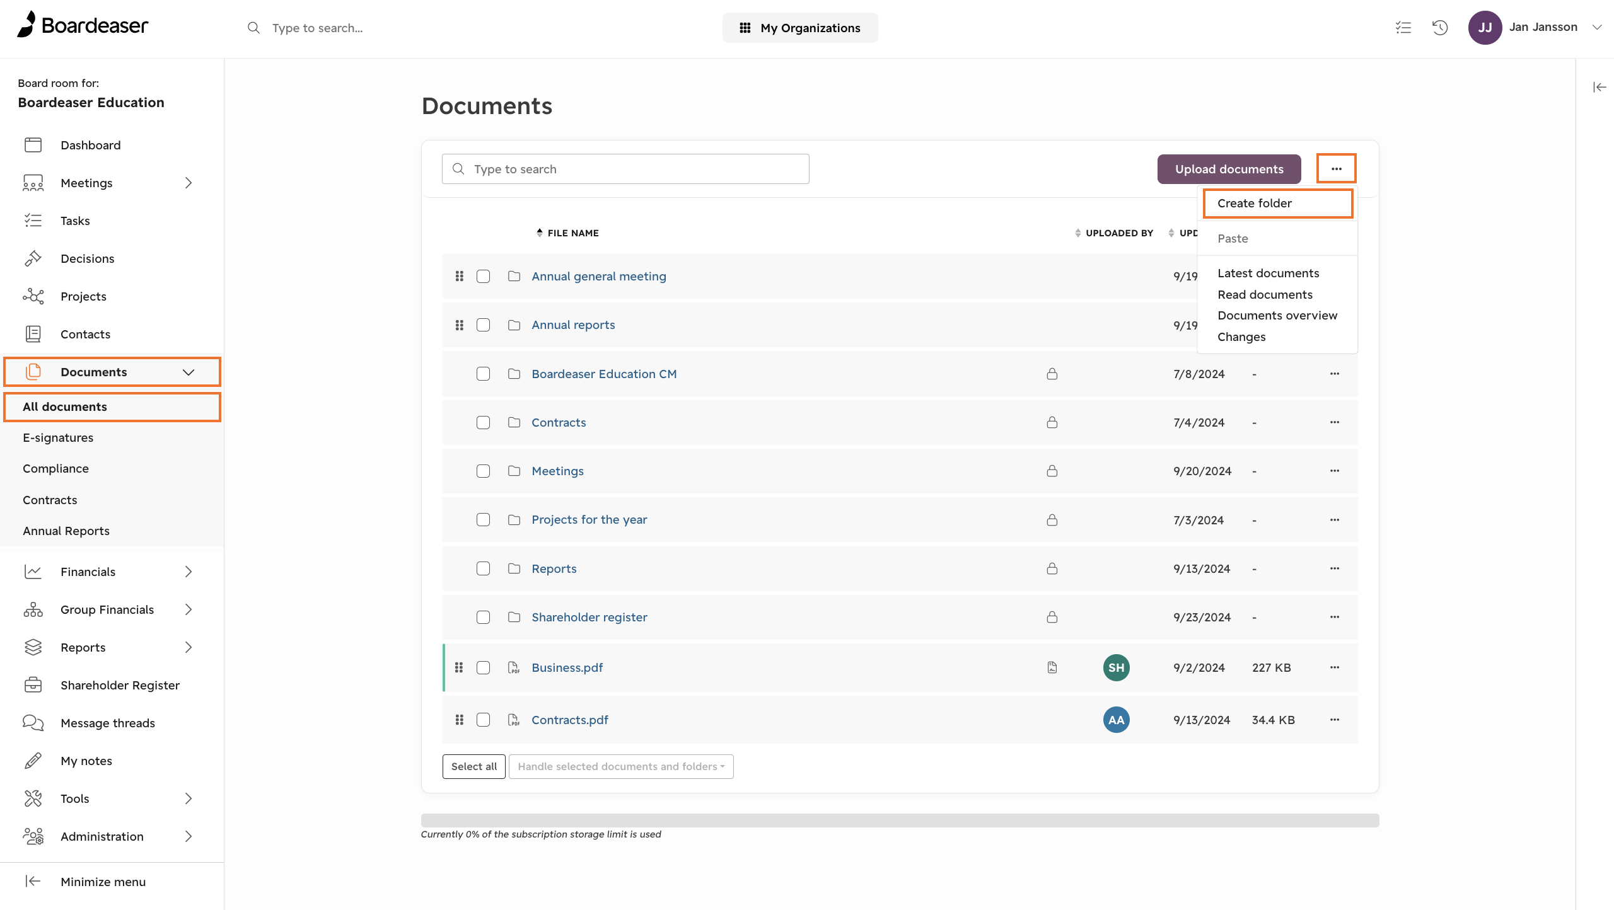Click the lock icon on Shareholder register row
Screen dimensions: 1614x910
coord(1052,617)
